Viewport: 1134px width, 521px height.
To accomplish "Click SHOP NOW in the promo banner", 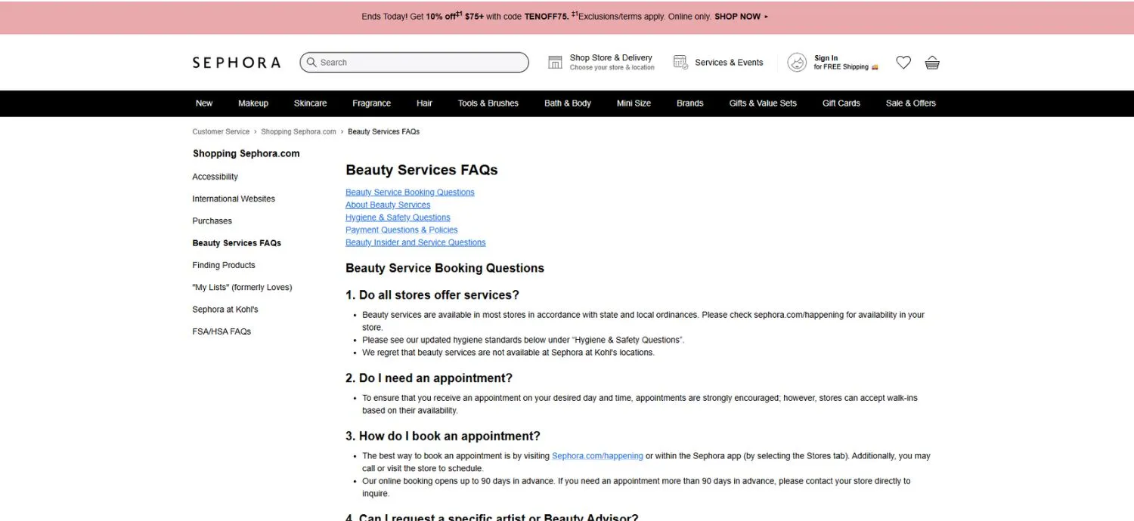I will [741, 17].
